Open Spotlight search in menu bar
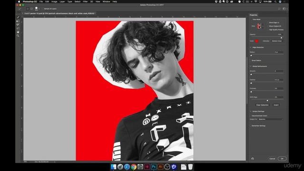Viewport: 304px width, 171px height. point(275,1)
